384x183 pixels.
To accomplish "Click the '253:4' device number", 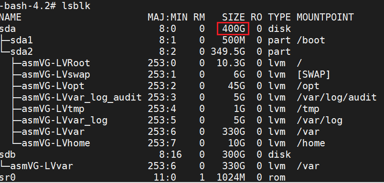I will (162, 109).
